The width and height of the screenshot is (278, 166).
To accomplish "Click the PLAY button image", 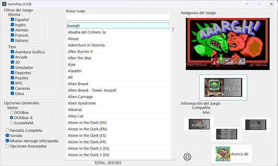I will click(x=223, y=87).
